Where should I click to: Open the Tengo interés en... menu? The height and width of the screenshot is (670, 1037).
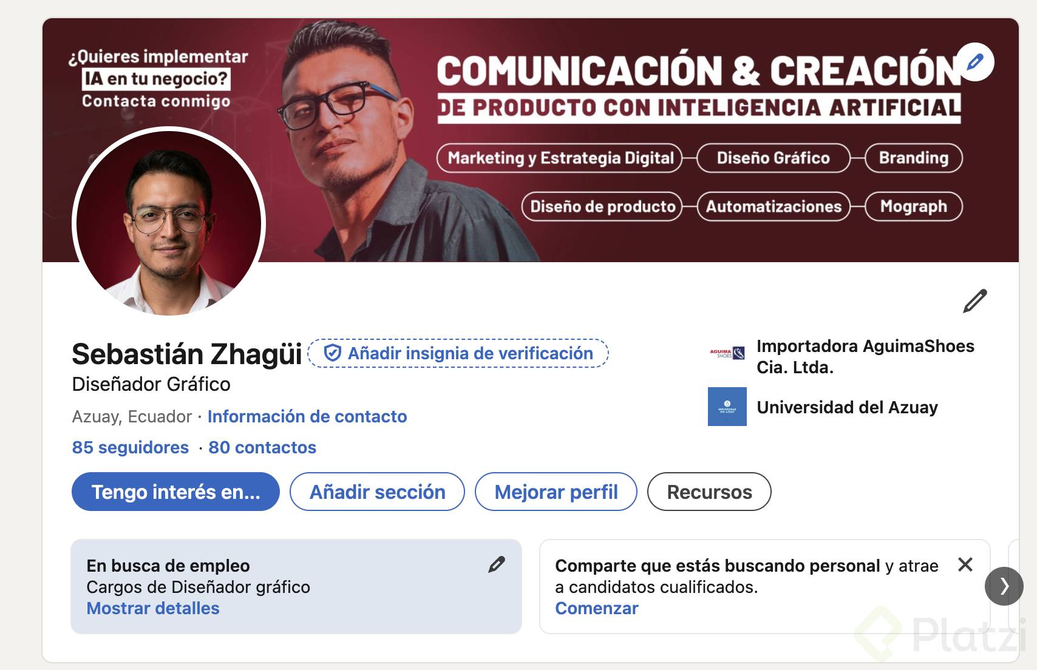tap(175, 492)
